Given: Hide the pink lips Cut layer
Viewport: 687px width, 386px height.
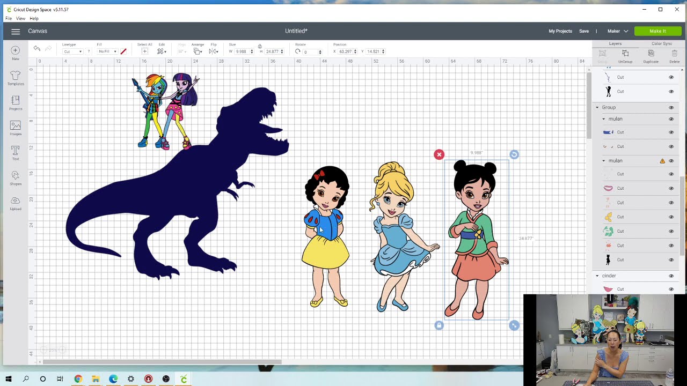Looking at the screenshot, I should (671, 188).
